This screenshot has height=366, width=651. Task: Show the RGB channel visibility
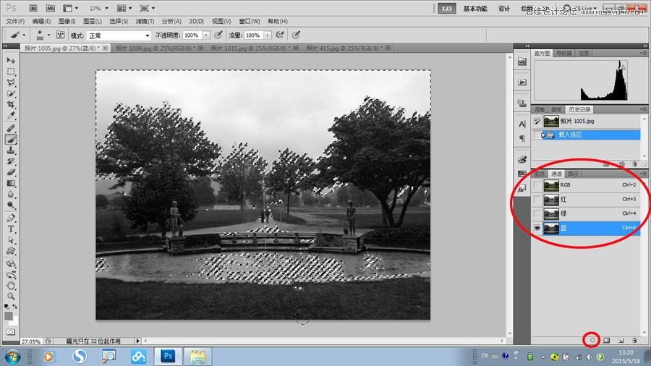[537, 185]
